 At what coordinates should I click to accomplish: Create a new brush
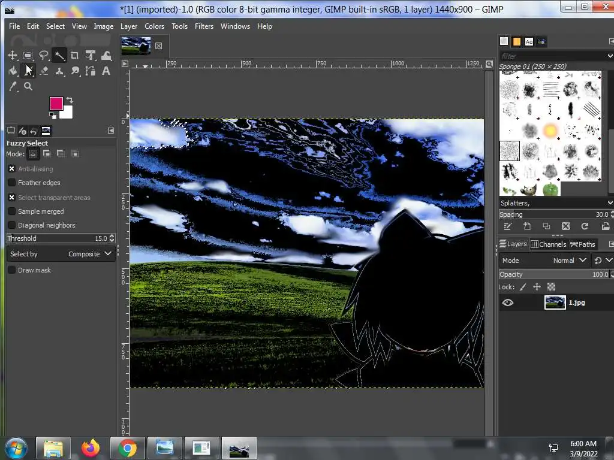[x=527, y=226]
